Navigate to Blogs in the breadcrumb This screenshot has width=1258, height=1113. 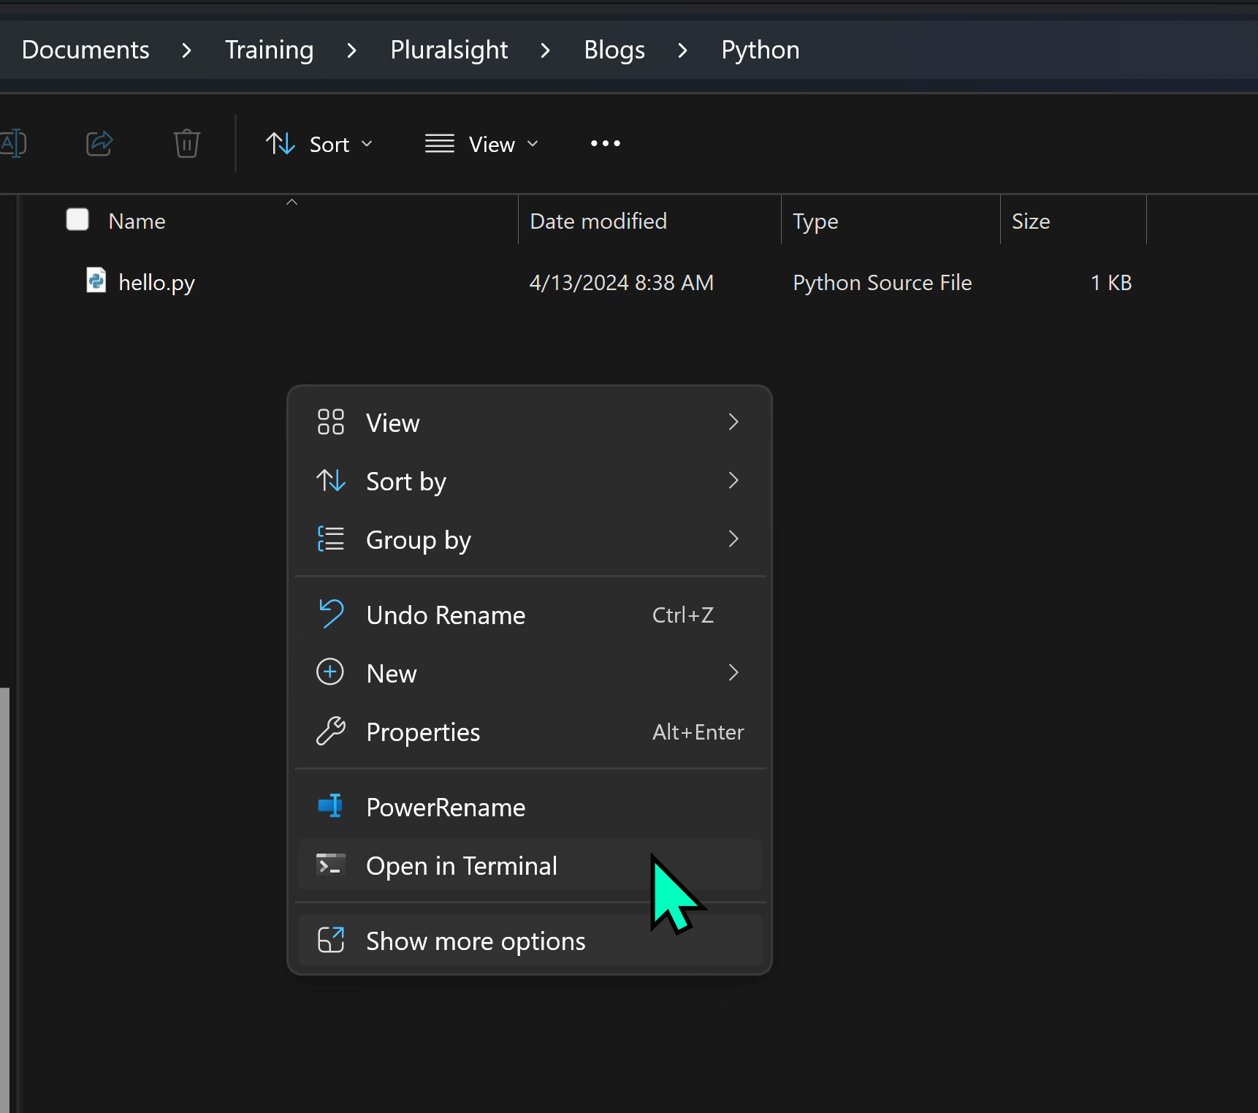614,50
